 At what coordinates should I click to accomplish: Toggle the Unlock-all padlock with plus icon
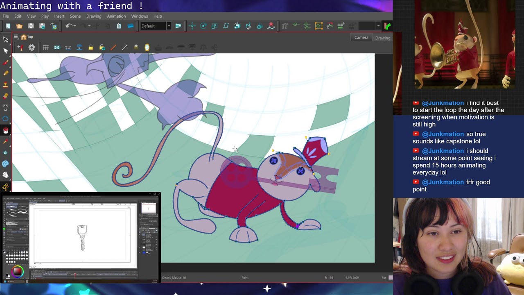click(x=102, y=48)
